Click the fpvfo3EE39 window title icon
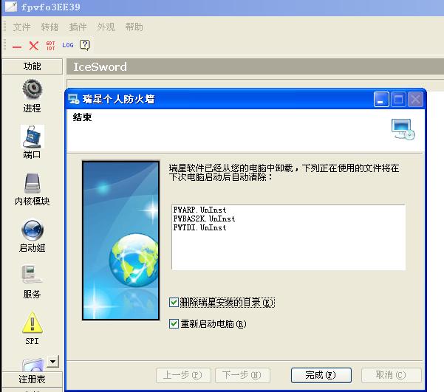The width and height of the screenshot is (444, 392). click(11, 6)
